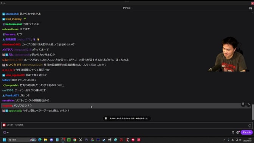Click the chat vertical scrollbar thumb
Viewport: 254px width, 143px height.
(x=253, y=112)
